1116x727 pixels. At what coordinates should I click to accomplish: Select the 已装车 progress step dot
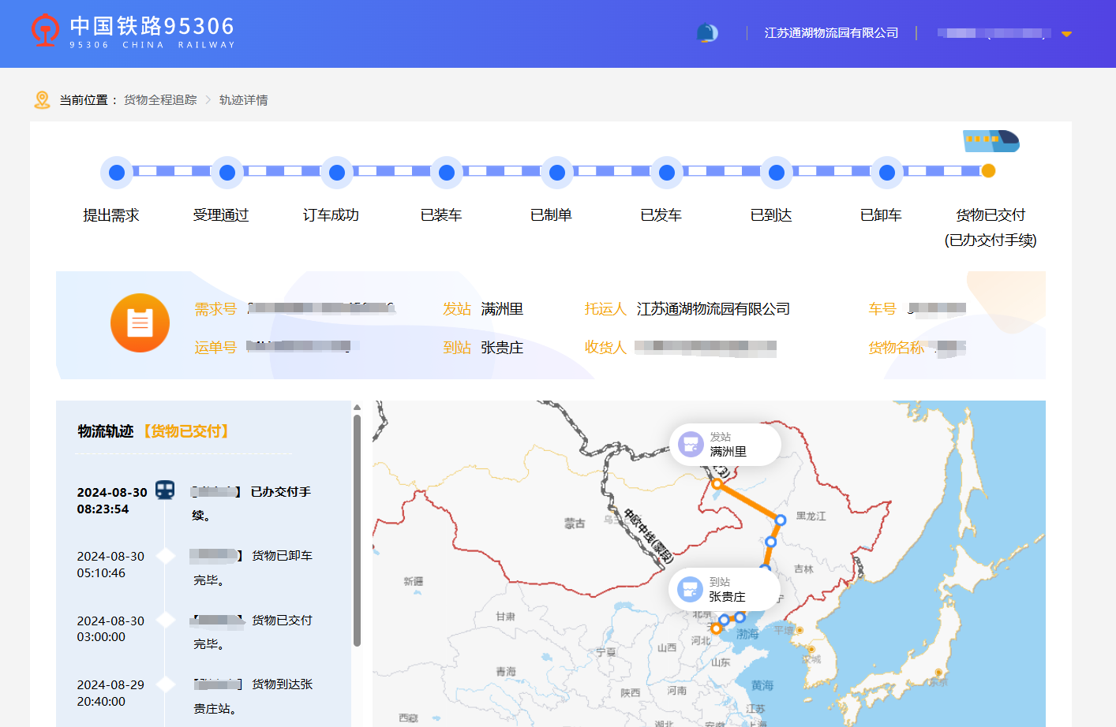(447, 172)
